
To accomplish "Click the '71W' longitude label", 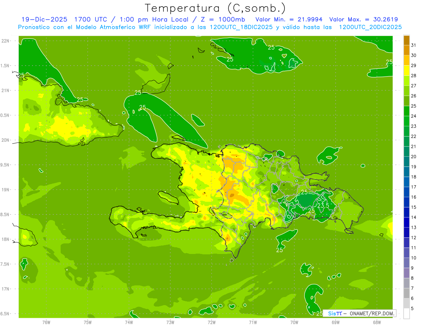I will tap(253, 322).
